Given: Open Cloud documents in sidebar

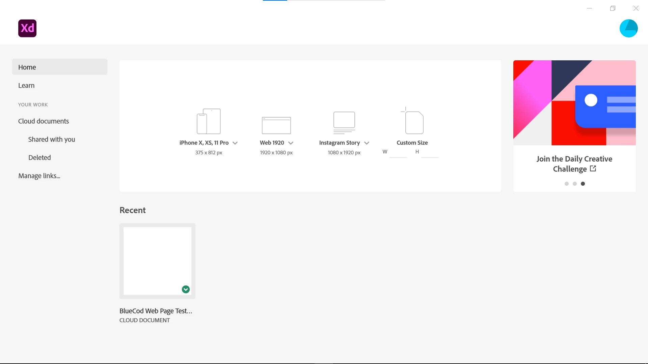Looking at the screenshot, I should coord(44,121).
